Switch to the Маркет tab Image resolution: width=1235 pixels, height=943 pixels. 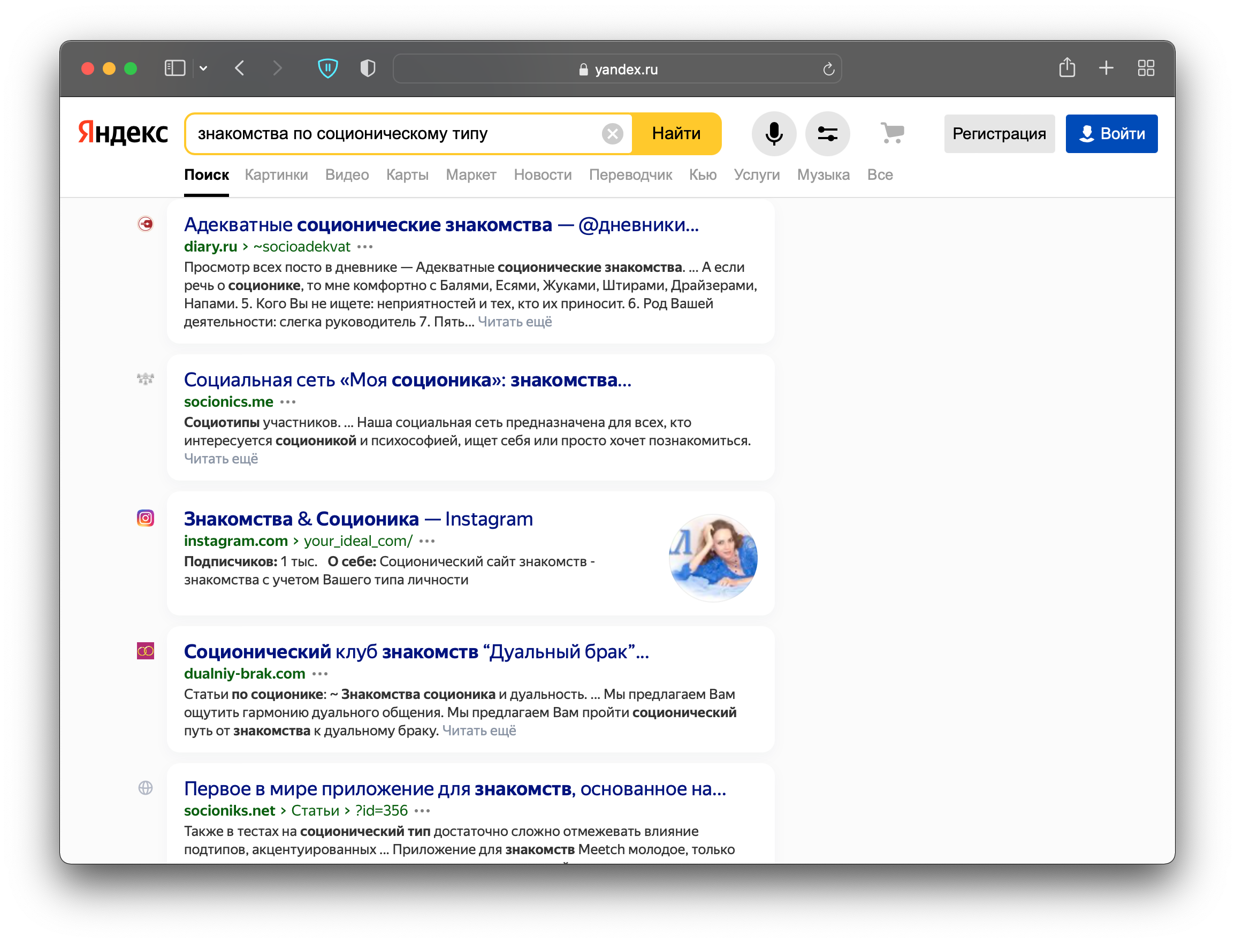(471, 175)
